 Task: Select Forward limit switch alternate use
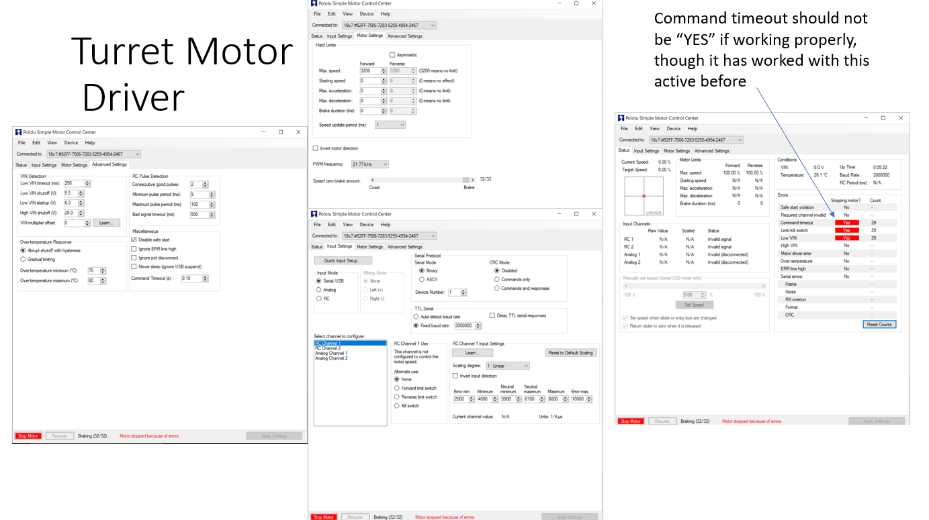point(397,388)
